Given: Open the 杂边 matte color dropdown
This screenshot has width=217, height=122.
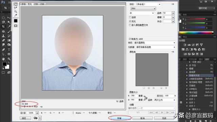Looking at the screenshot, I should 173,21.
